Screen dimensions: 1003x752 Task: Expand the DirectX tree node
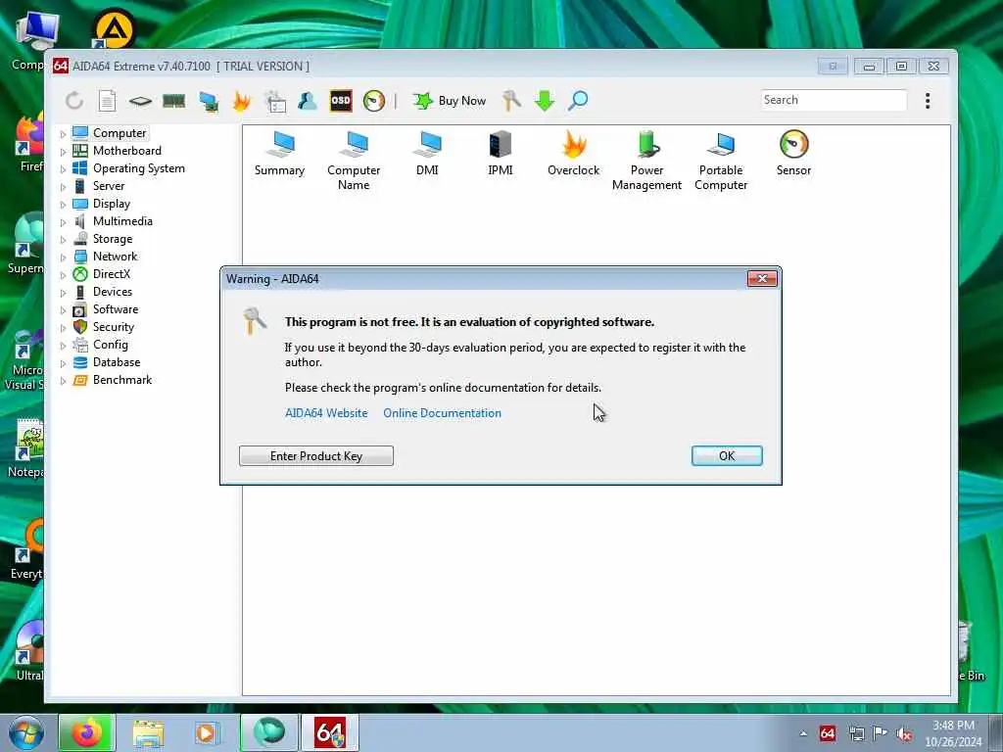63,275
